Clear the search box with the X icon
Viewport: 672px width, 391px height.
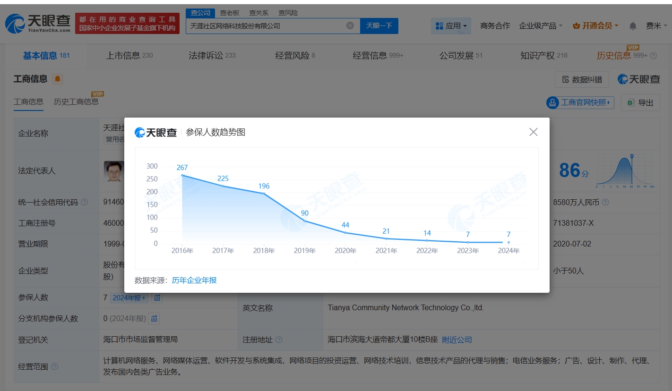click(350, 25)
